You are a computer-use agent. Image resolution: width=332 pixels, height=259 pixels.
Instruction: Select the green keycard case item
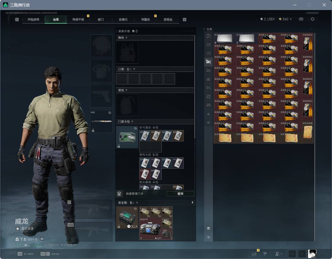[x=127, y=137]
